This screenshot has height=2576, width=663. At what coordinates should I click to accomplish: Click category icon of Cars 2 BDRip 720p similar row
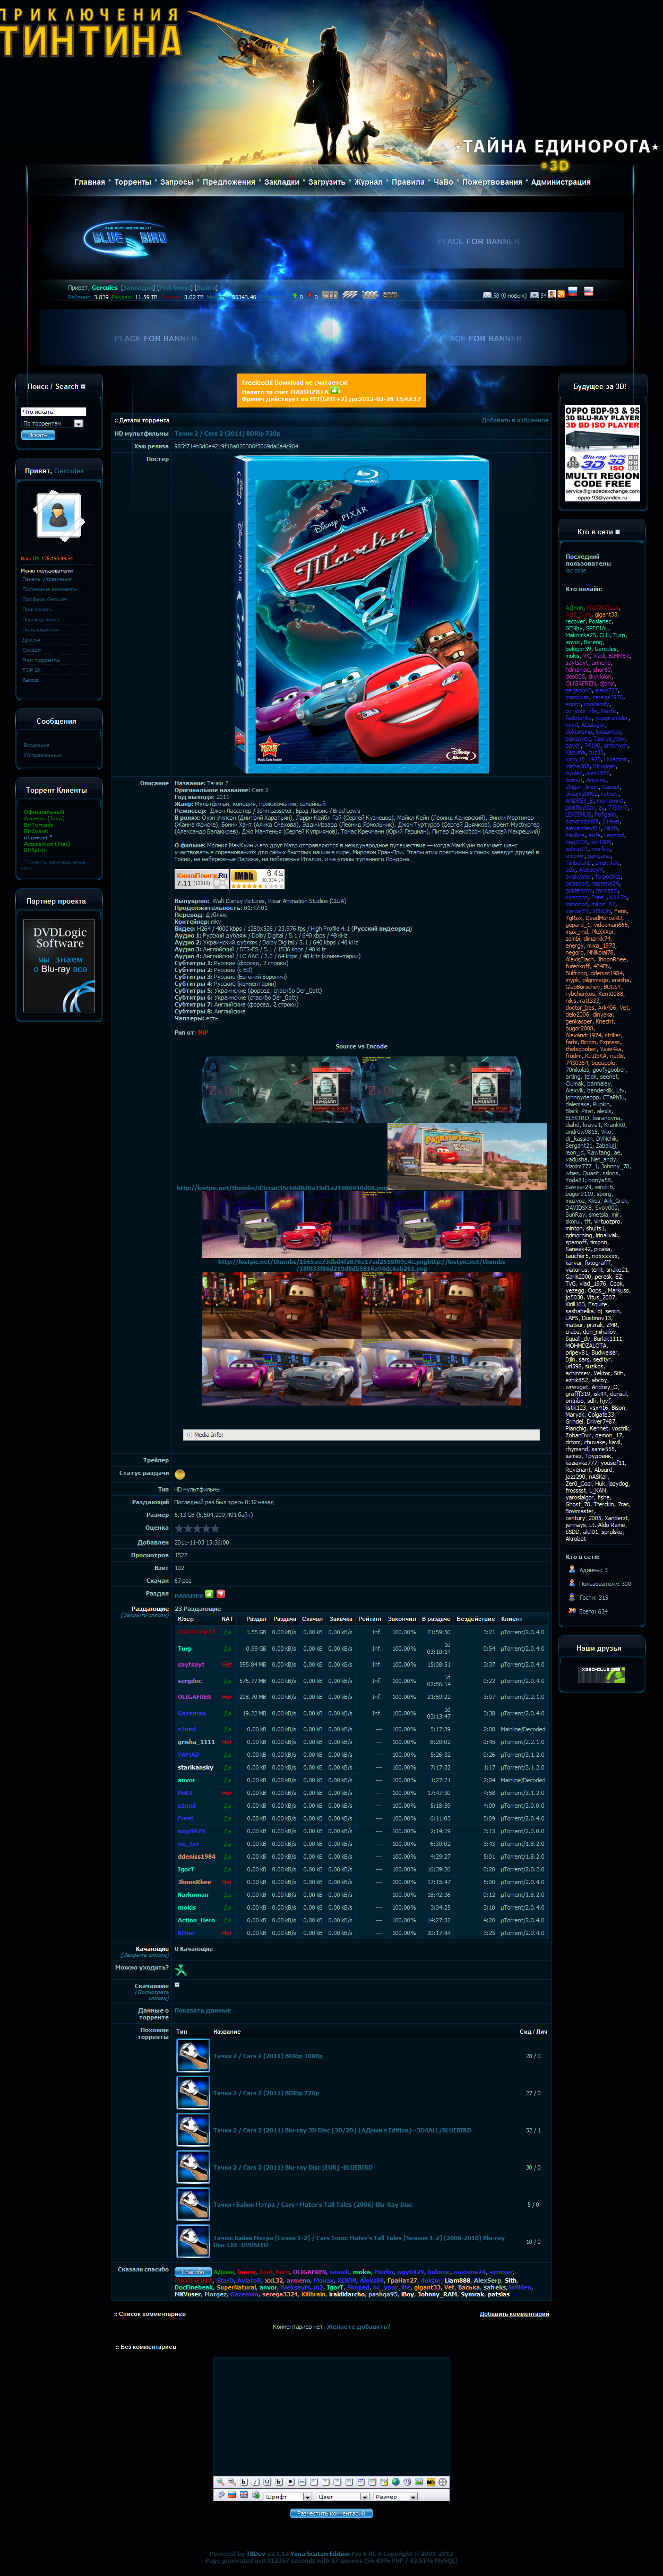pos(192,2093)
